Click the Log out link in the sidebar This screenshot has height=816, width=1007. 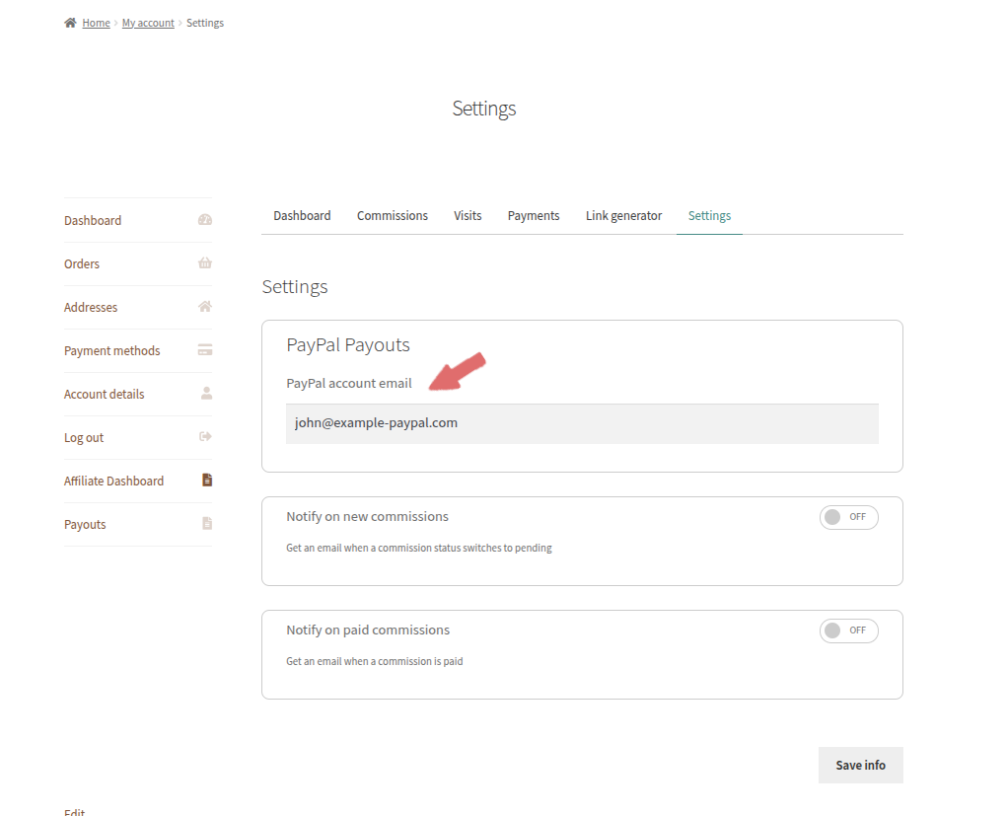coord(84,437)
